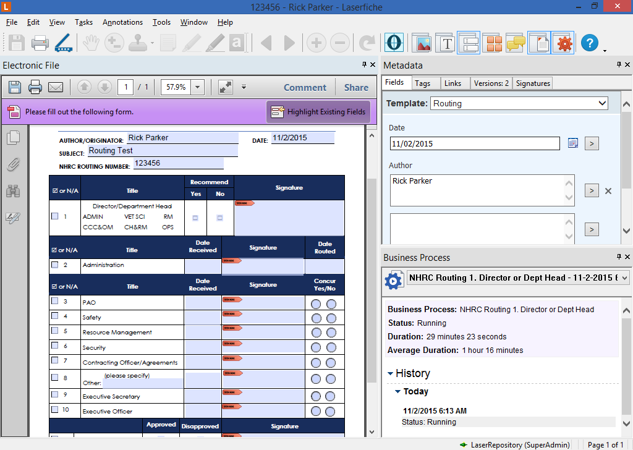Save the electronic file with floppy icon
633x450 pixels.
click(15, 87)
